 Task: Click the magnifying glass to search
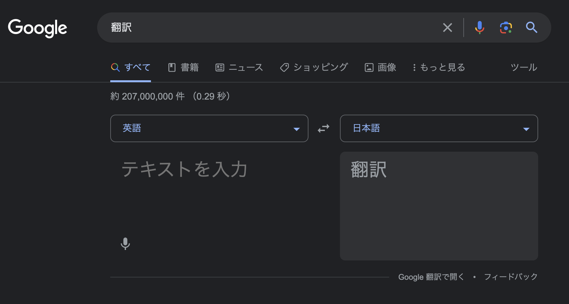(532, 28)
